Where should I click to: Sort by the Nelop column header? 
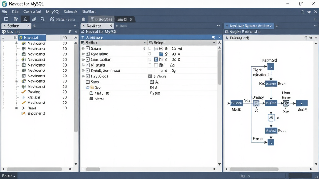click(182, 43)
